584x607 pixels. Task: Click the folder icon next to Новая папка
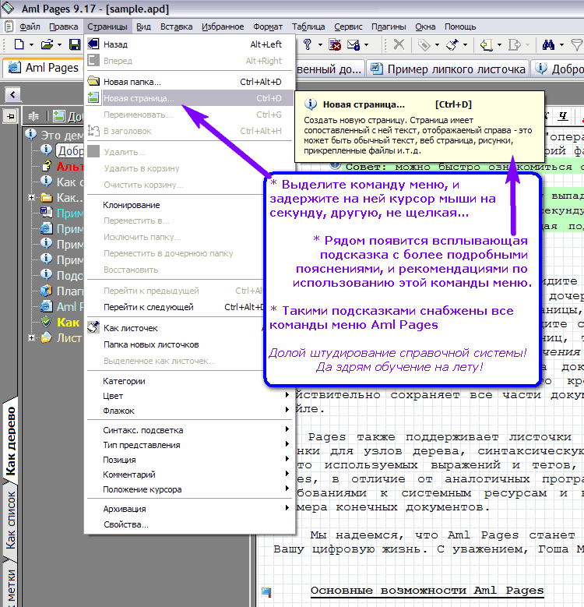click(93, 81)
